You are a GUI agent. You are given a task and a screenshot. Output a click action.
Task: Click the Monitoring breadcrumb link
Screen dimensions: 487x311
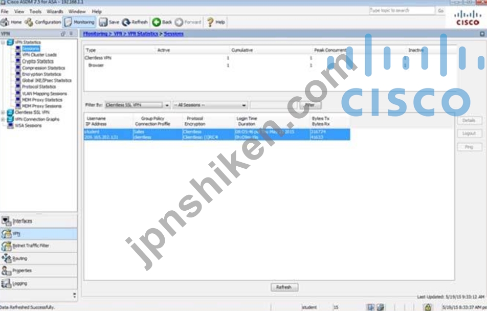click(x=95, y=34)
